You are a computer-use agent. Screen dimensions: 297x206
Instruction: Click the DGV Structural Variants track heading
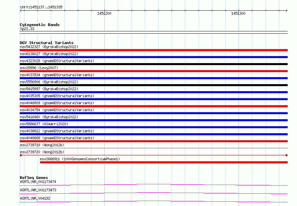click(x=47, y=43)
